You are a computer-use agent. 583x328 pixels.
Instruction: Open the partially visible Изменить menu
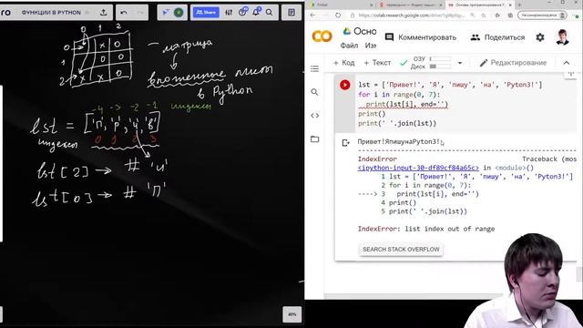click(371, 46)
